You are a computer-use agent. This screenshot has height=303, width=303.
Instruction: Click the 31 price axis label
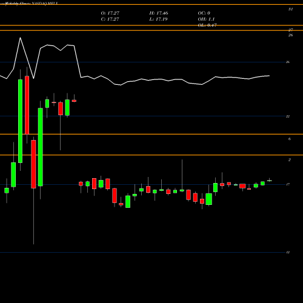pos(290,9)
